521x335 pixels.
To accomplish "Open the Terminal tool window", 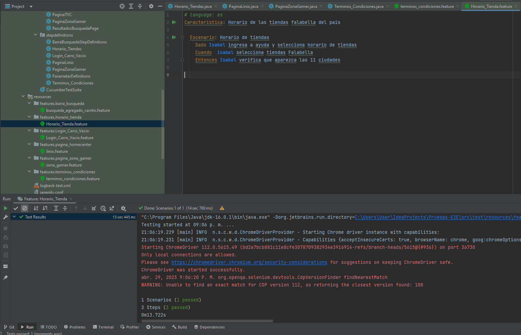I will [103, 327].
